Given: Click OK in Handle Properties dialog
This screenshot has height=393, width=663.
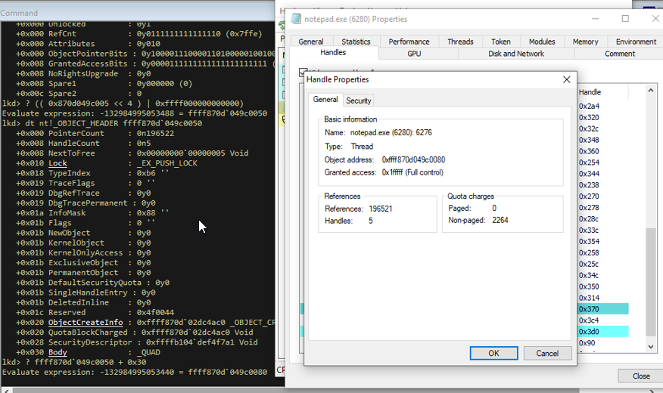Looking at the screenshot, I should point(493,353).
